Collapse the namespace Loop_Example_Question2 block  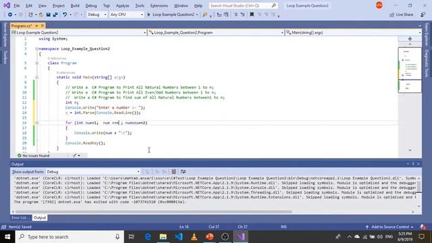point(36,49)
